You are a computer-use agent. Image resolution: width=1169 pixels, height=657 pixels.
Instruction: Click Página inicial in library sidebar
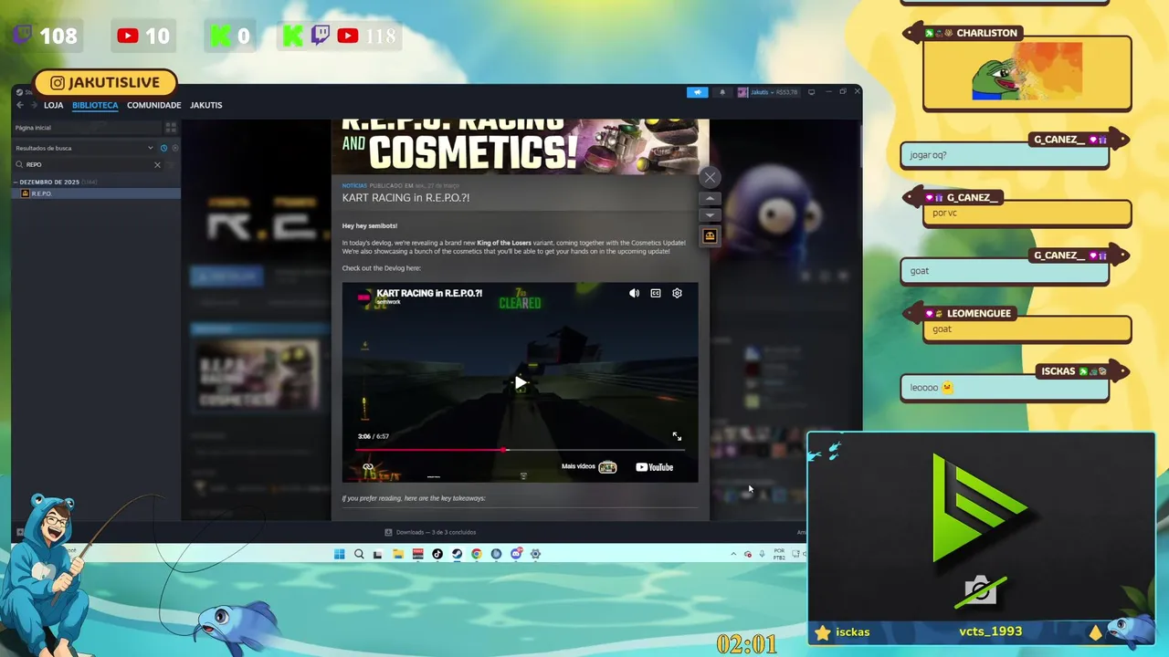[x=87, y=128]
